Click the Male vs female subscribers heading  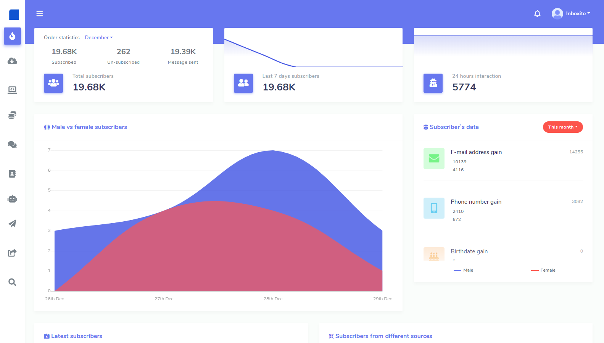point(85,127)
